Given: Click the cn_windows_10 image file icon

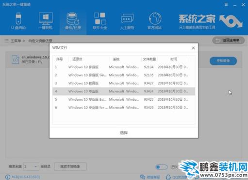Looking at the screenshot, I should [x=15, y=59].
